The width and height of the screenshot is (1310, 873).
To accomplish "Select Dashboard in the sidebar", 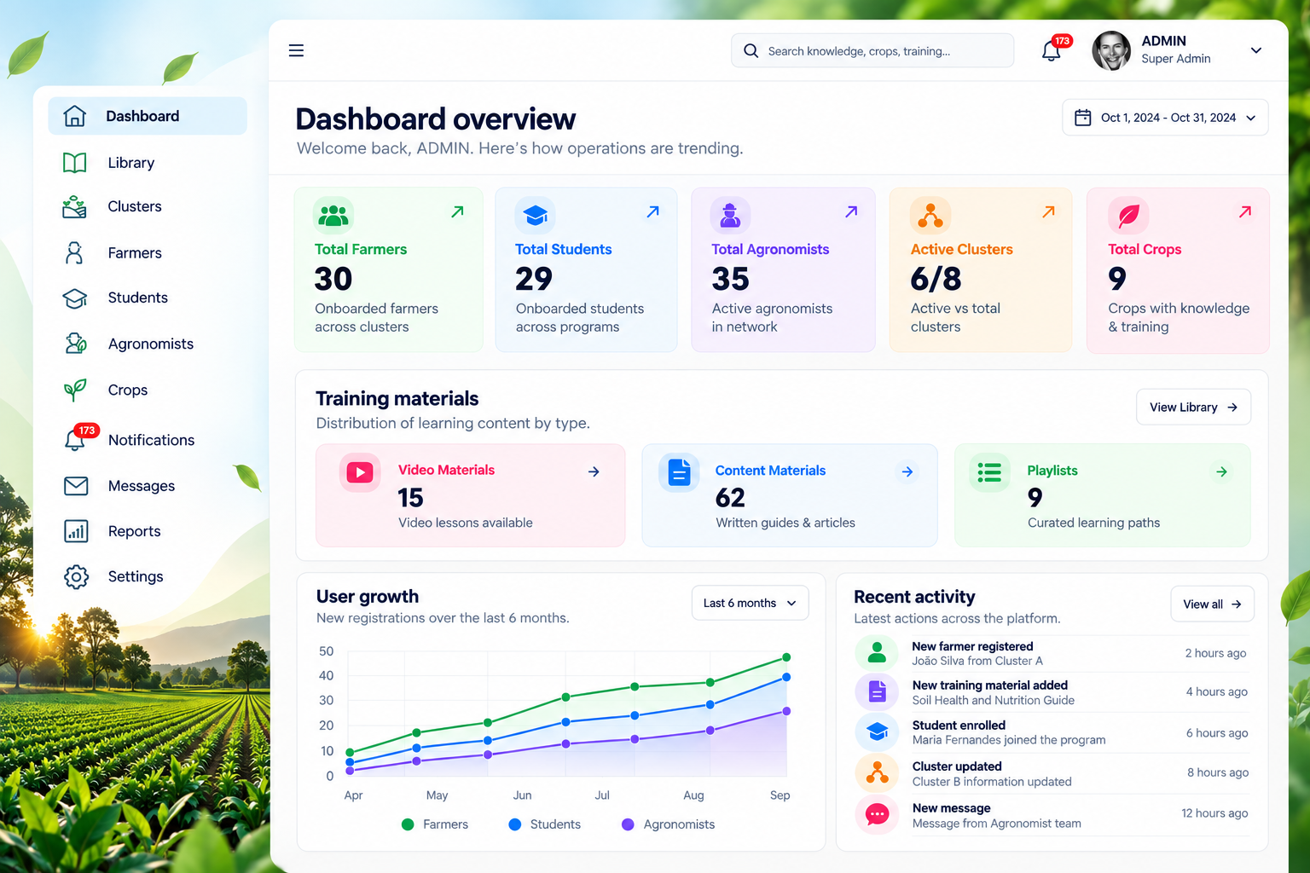I will coord(148,116).
